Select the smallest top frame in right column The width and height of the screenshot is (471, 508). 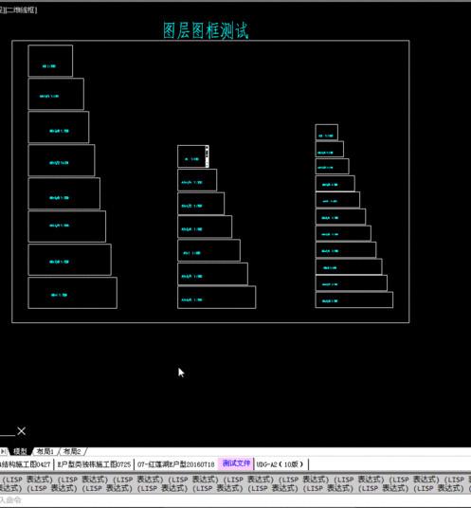[x=327, y=132]
